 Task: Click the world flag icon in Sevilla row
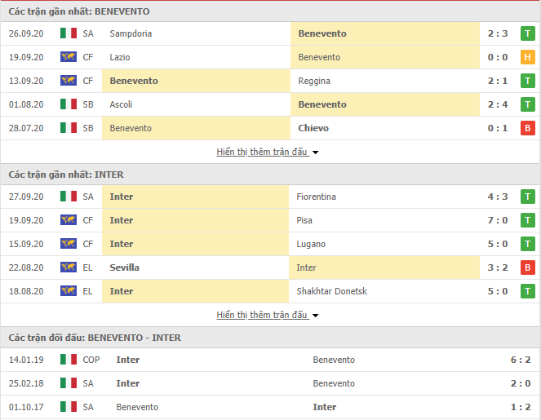tap(69, 267)
